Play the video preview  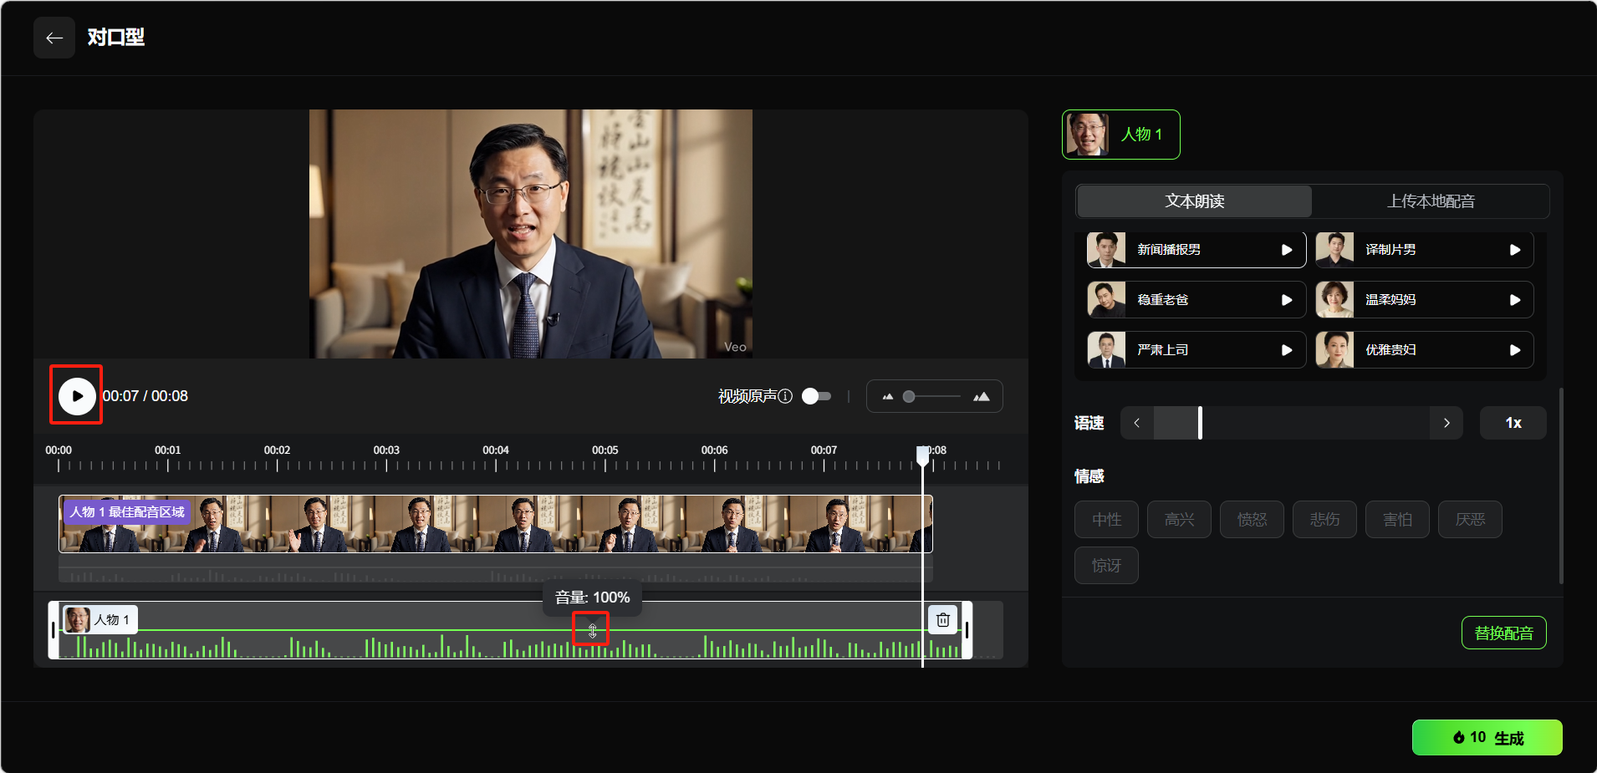77,396
